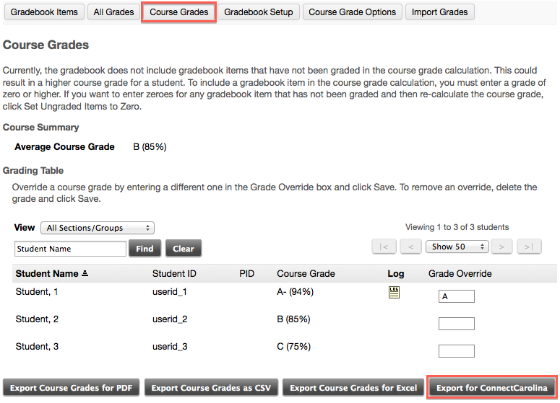Image resolution: width=560 pixels, height=403 pixels.
Task: Click the Find button
Action: [145, 249]
